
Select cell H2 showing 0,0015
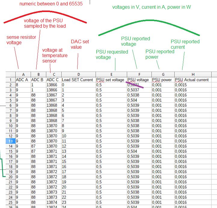193,85
